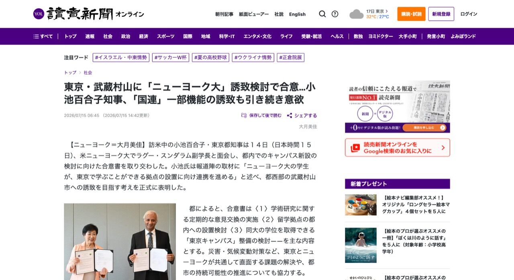Open the ぼくは川のように話す book thumbnail
This screenshot has width=514, height=280.
pyautogui.click(x=361, y=245)
